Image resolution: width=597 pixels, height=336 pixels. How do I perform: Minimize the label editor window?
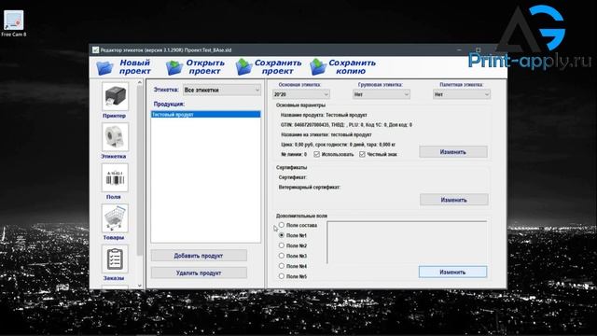(x=459, y=49)
